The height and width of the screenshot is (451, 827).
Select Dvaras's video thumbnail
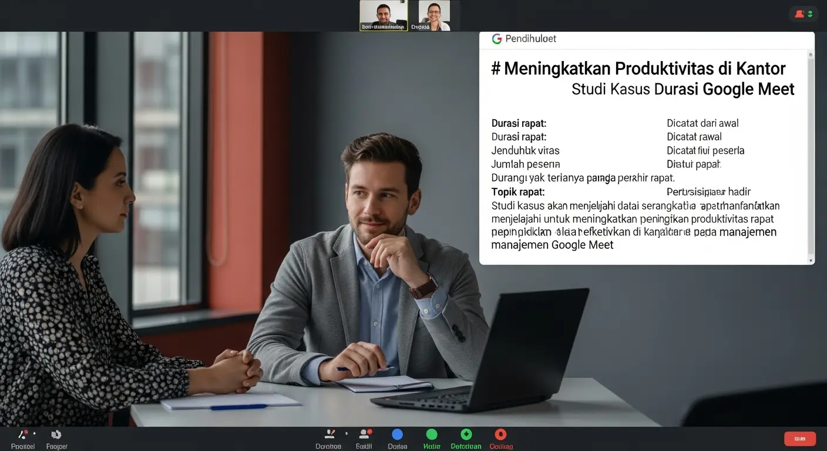click(x=433, y=15)
